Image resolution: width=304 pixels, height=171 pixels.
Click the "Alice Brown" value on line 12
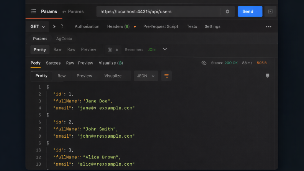101,157
